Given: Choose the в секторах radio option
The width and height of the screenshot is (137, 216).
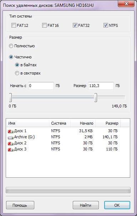Looking at the screenshot, I should point(17,73).
